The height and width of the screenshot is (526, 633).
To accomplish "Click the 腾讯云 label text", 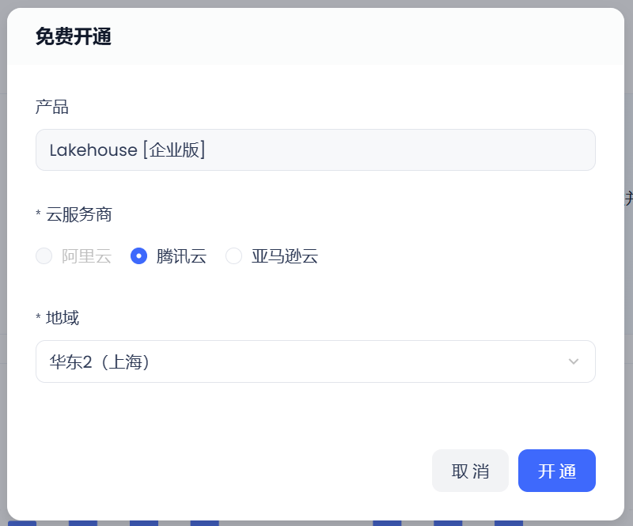I will pos(181,256).
